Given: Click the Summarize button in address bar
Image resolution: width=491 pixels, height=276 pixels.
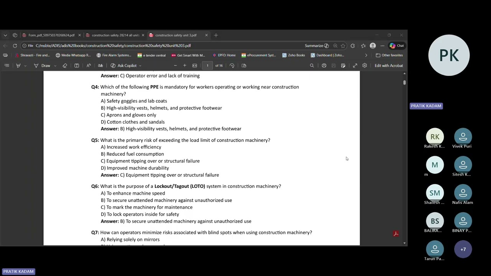Looking at the screenshot, I should pyautogui.click(x=317, y=46).
